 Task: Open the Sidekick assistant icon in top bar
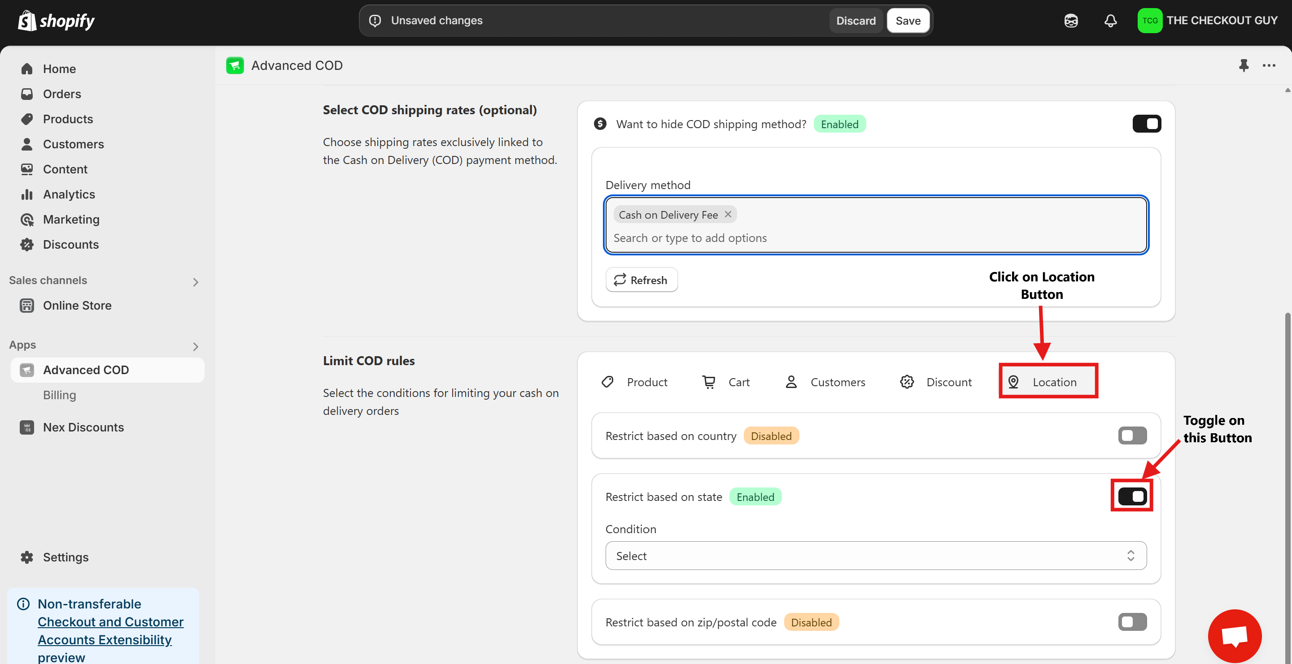point(1071,21)
